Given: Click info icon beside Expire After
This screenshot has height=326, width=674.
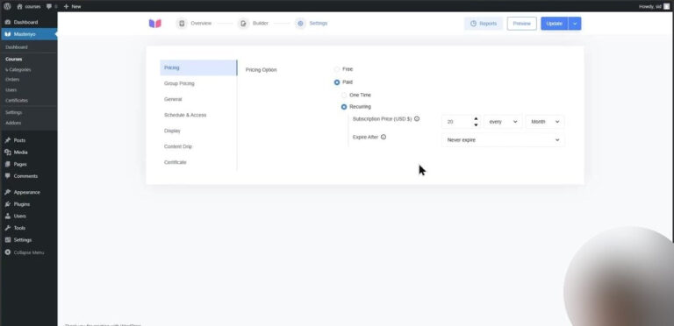Looking at the screenshot, I should point(384,137).
